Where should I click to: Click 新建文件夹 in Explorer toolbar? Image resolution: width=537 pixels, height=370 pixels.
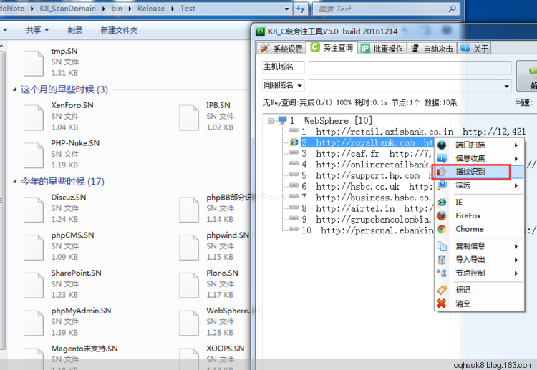(119, 30)
